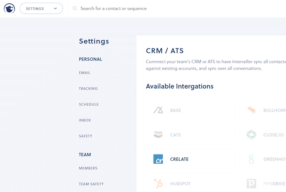The width and height of the screenshot is (286, 192).
Task: Open the SETTINGS dropdown menu
Action: click(x=41, y=9)
